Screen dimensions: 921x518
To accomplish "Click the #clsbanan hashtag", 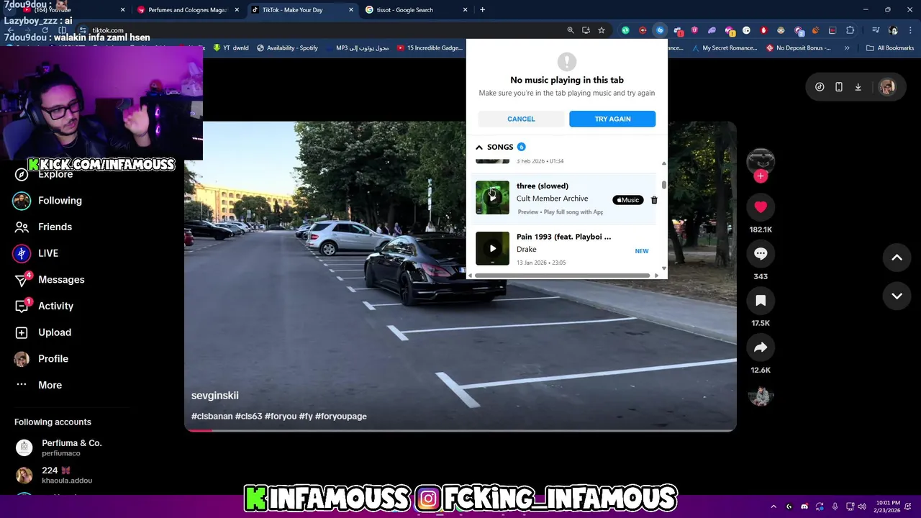I will pyautogui.click(x=212, y=416).
